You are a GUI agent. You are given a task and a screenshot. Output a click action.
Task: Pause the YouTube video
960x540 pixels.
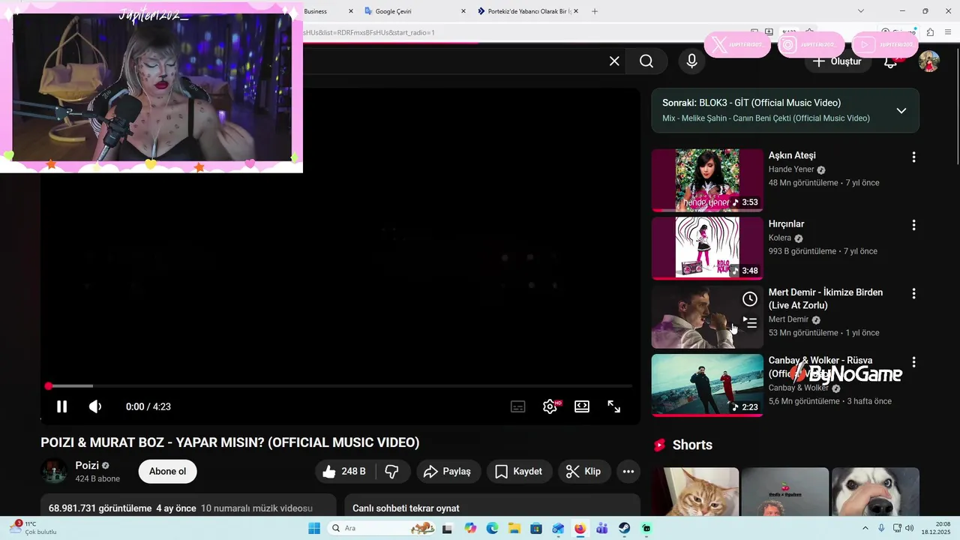pos(62,406)
